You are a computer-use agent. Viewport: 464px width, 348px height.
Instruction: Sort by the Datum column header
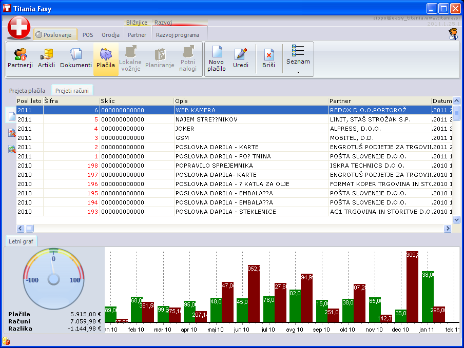pyautogui.click(x=442, y=101)
